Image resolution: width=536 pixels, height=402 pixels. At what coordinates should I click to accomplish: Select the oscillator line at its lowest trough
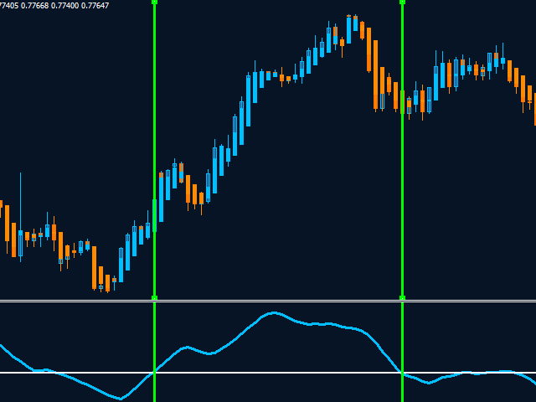coord(121,399)
